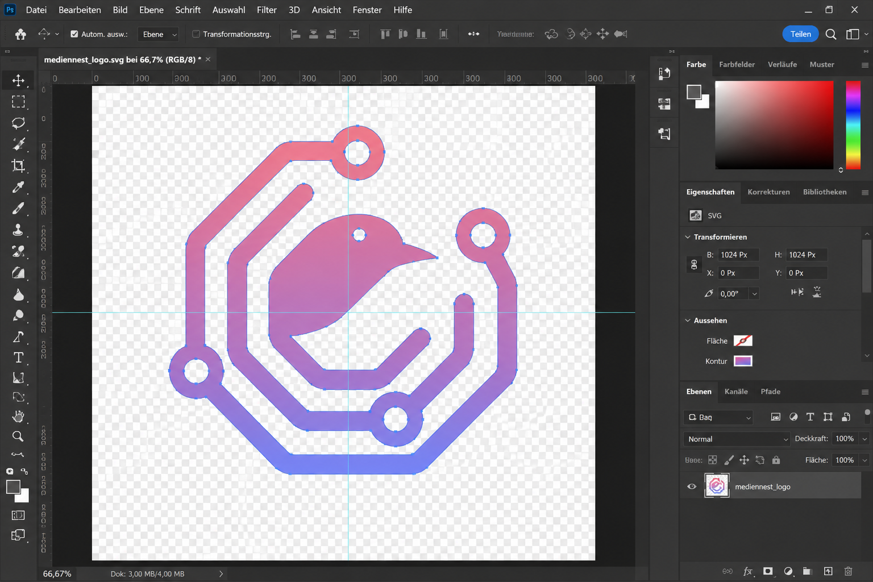Link layers using the chain button
This screenshot has height=582, width=873.
[x=727, y=571]
